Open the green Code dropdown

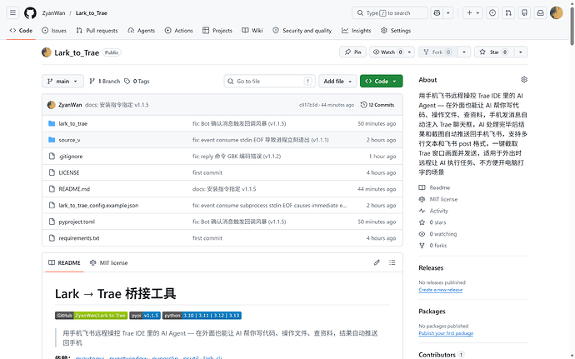(382, 81)
